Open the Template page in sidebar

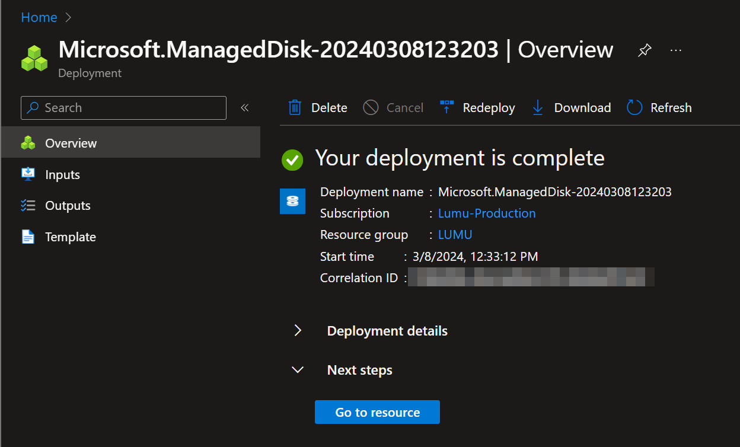coord(70,237)
